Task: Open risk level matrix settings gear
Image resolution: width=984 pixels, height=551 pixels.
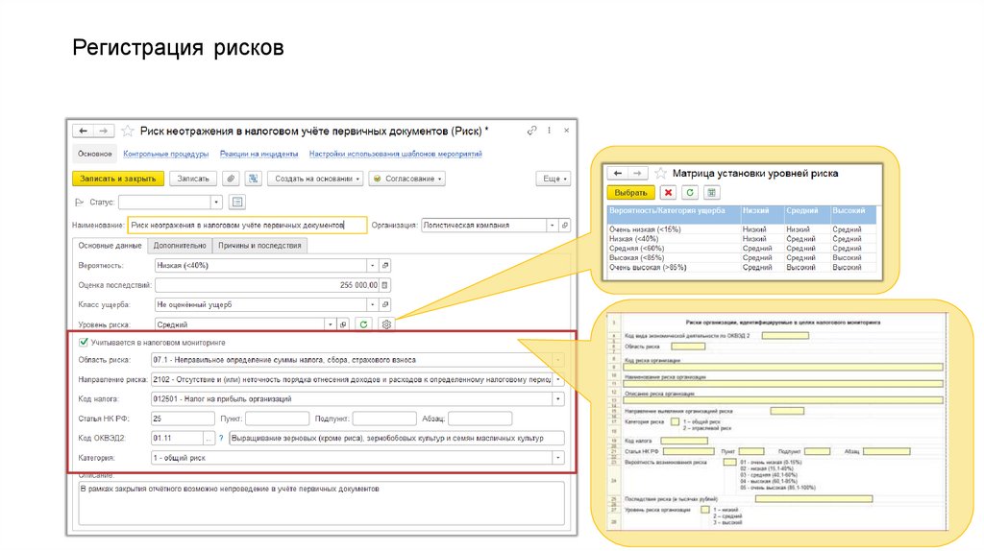Action: [386, 324]
